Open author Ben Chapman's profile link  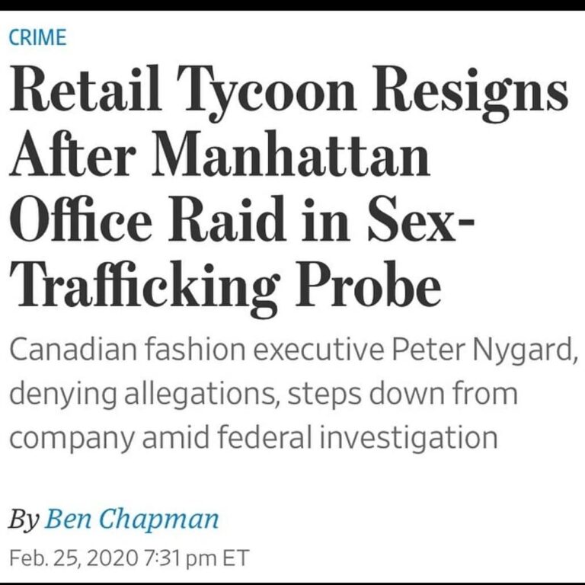point(132,519)
